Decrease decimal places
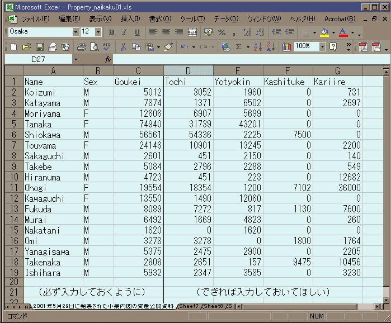This screenshot has width=391, height=323. pyautogui.click(x=260, y=32)
